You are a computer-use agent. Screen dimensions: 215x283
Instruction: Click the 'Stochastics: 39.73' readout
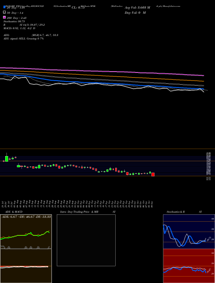pos(14,21)
